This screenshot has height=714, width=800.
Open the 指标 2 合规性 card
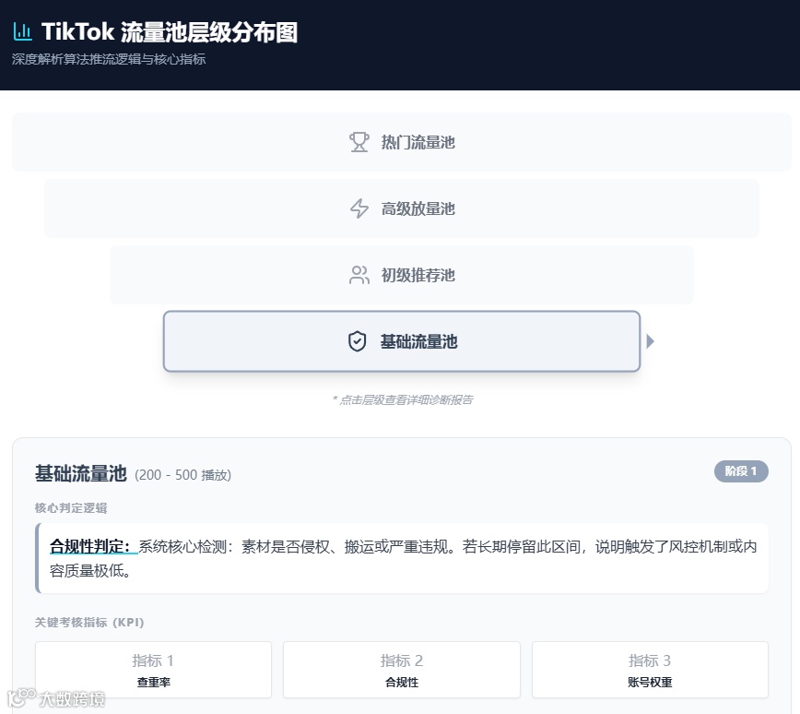[x=402, y=670]
